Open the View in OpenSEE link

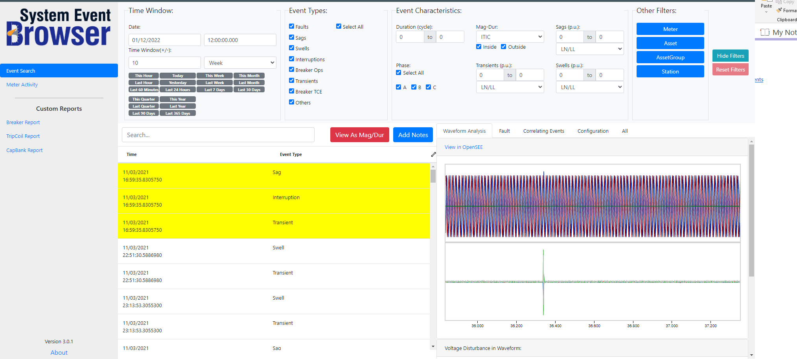tap(464, 147)
